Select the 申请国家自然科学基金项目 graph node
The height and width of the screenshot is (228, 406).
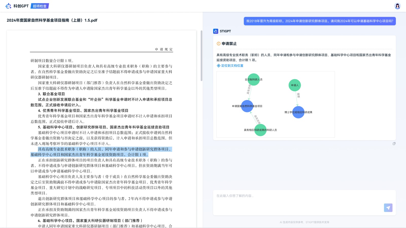click(247, 106)
